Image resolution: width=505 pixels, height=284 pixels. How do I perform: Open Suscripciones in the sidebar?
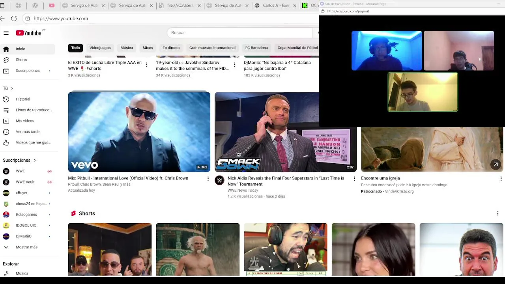pyautogui.click(x=28, y=71)
